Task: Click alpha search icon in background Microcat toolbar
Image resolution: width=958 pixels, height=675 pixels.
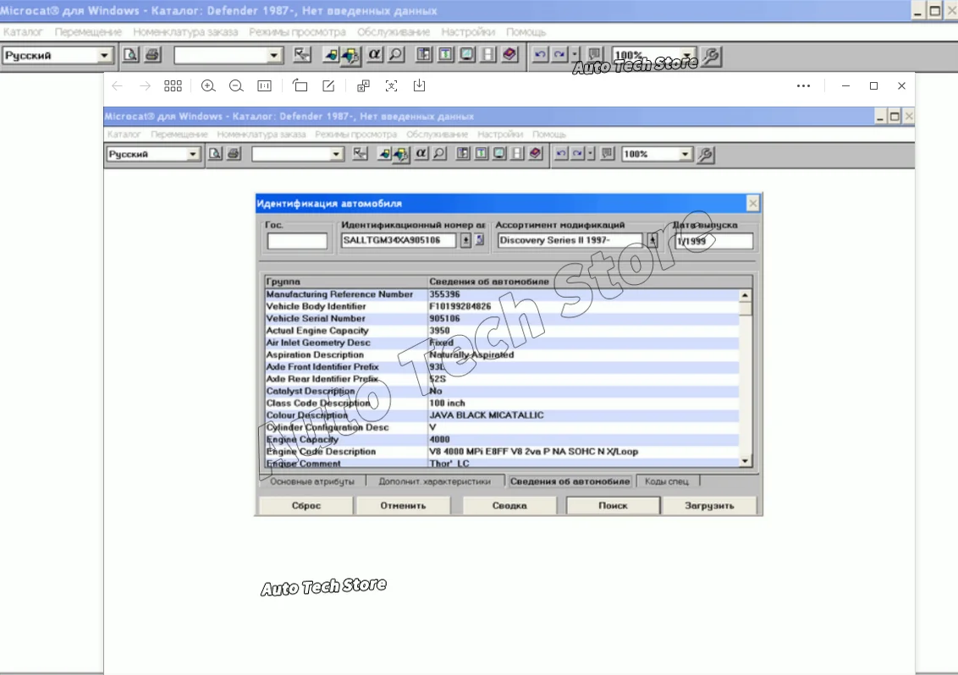Action: pos(374,55)
